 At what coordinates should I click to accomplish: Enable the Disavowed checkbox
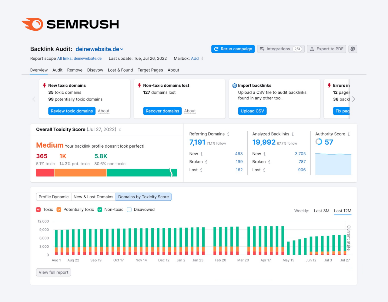[129, 210]
